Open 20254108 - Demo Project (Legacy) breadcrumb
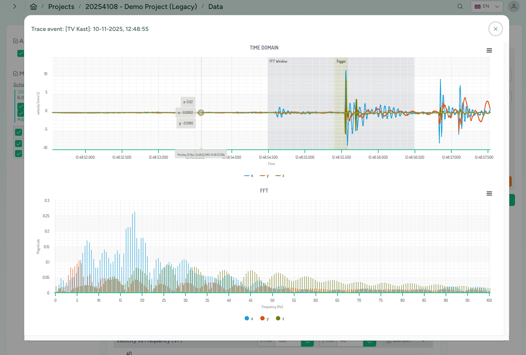The image size is (526, 355). pyautogui.click(x=141, y=7)
